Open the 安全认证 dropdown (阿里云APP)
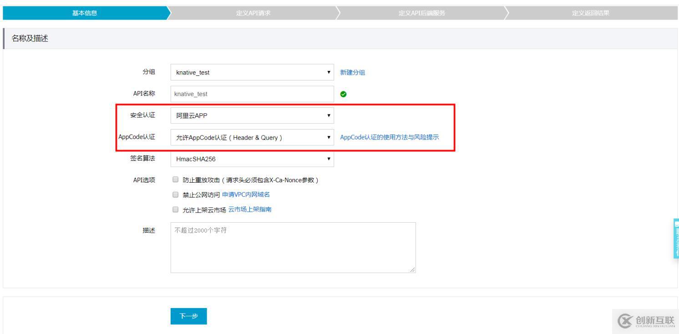 (x=252, y=115)
